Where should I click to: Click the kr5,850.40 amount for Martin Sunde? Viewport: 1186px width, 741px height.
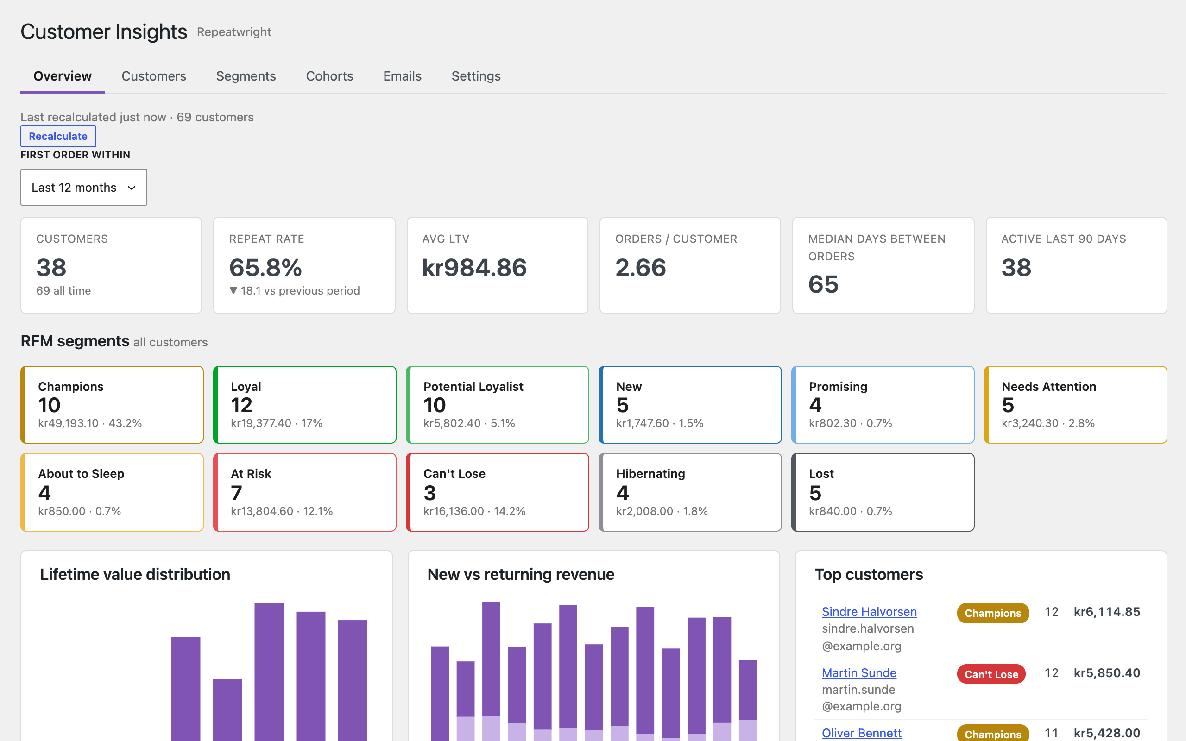tap(1107, 673)
